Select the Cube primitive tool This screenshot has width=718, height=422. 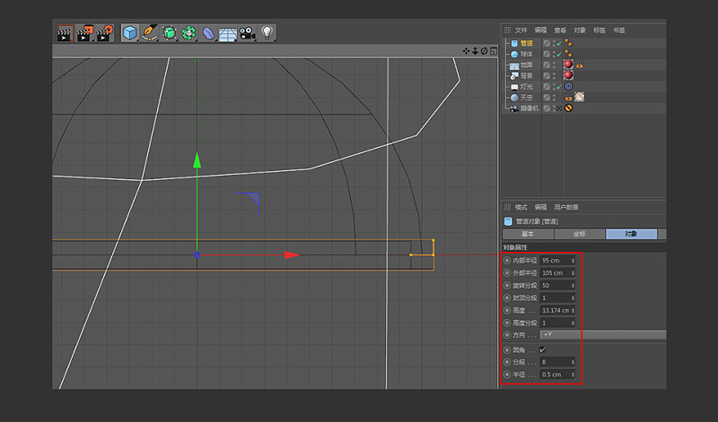pos(130,33)
